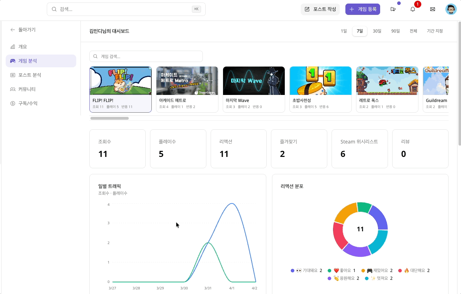Open 개요 overview in sidebar

[x=22, y=47]
